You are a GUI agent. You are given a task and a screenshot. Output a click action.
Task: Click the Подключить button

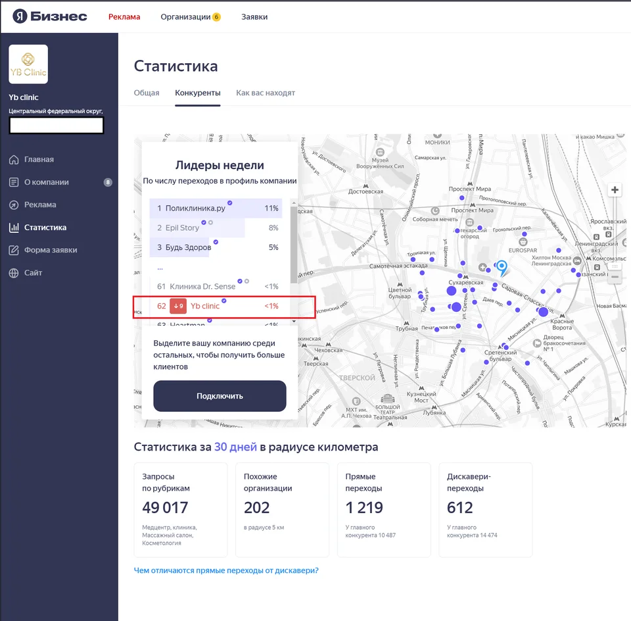click(x=220, y=396)
